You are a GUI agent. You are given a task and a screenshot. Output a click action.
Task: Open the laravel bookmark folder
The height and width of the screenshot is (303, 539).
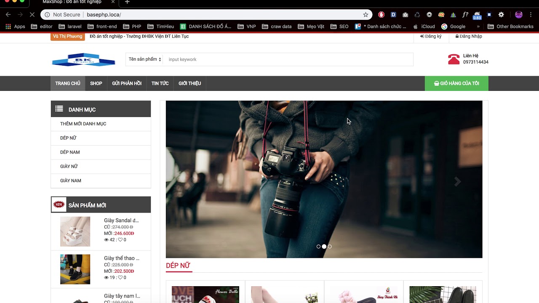(70, 27)
